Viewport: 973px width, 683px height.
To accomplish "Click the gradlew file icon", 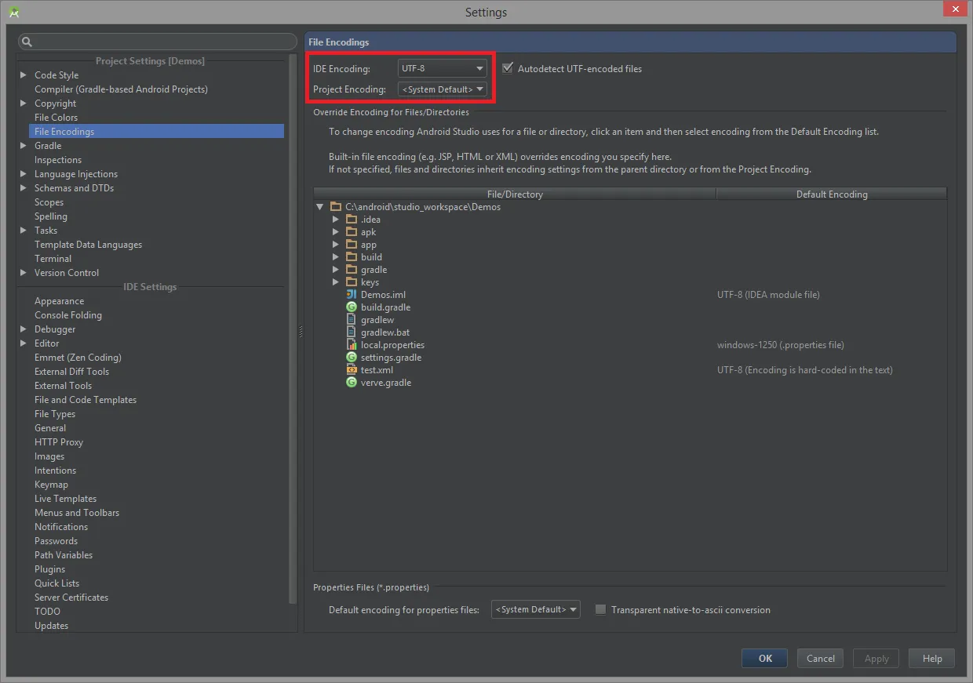I will pyautogui.click(x=352, y=320).
